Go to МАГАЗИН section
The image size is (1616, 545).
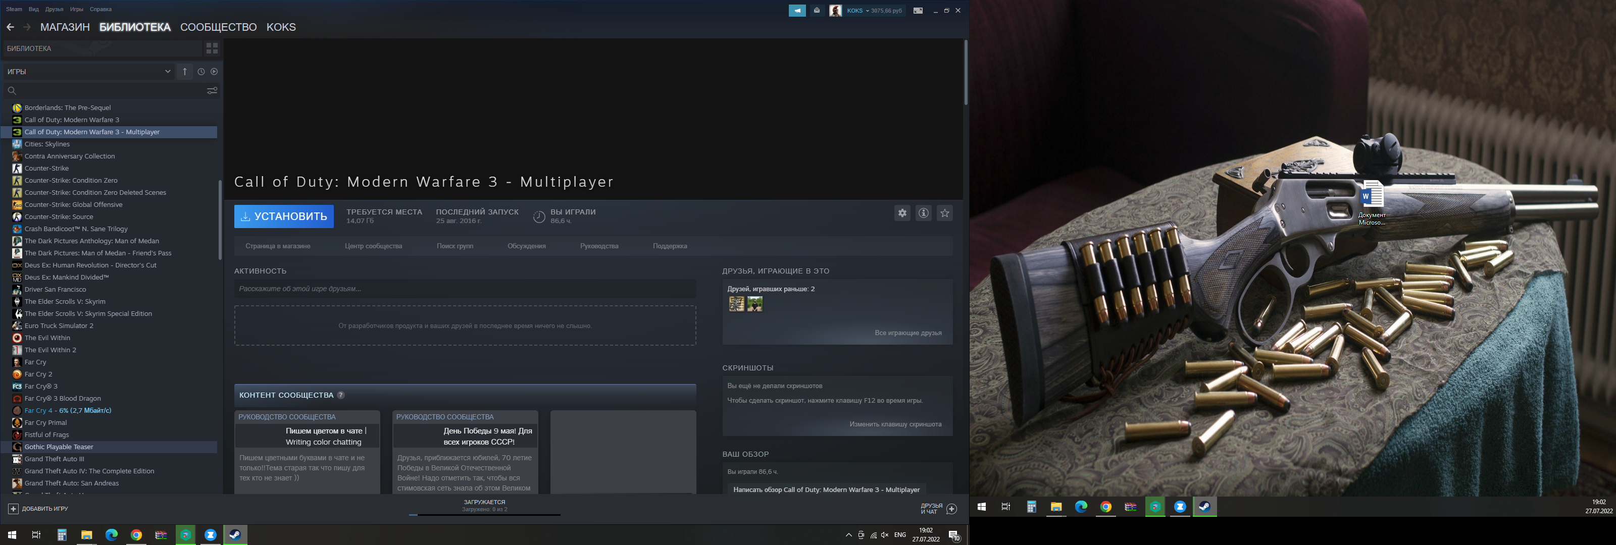[x=65, y=27]
